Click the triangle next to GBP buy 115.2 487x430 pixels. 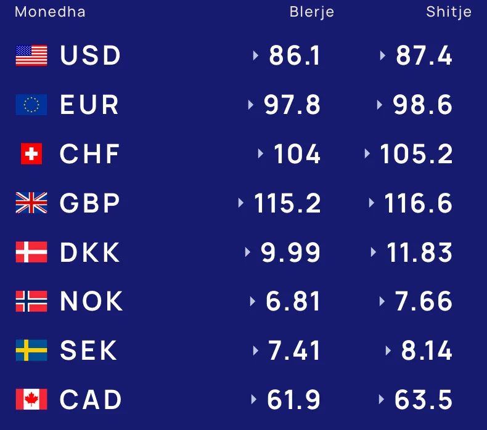(x=240, y=203)
